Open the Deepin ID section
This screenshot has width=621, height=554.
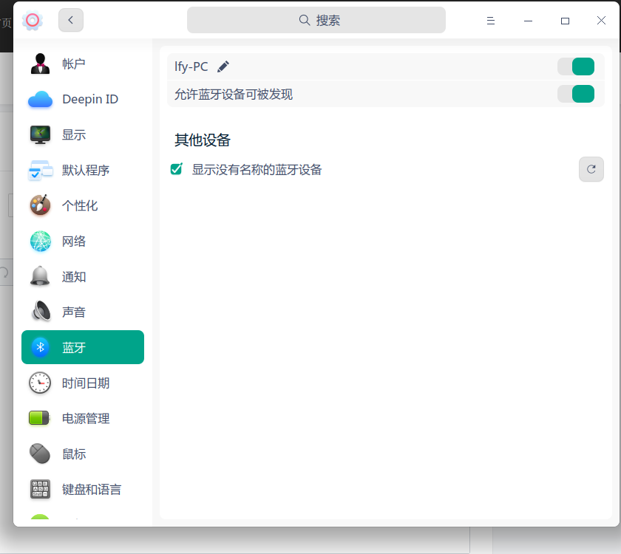40,99
